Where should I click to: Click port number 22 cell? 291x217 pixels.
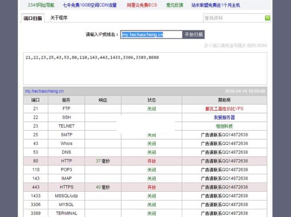point(35,117)
